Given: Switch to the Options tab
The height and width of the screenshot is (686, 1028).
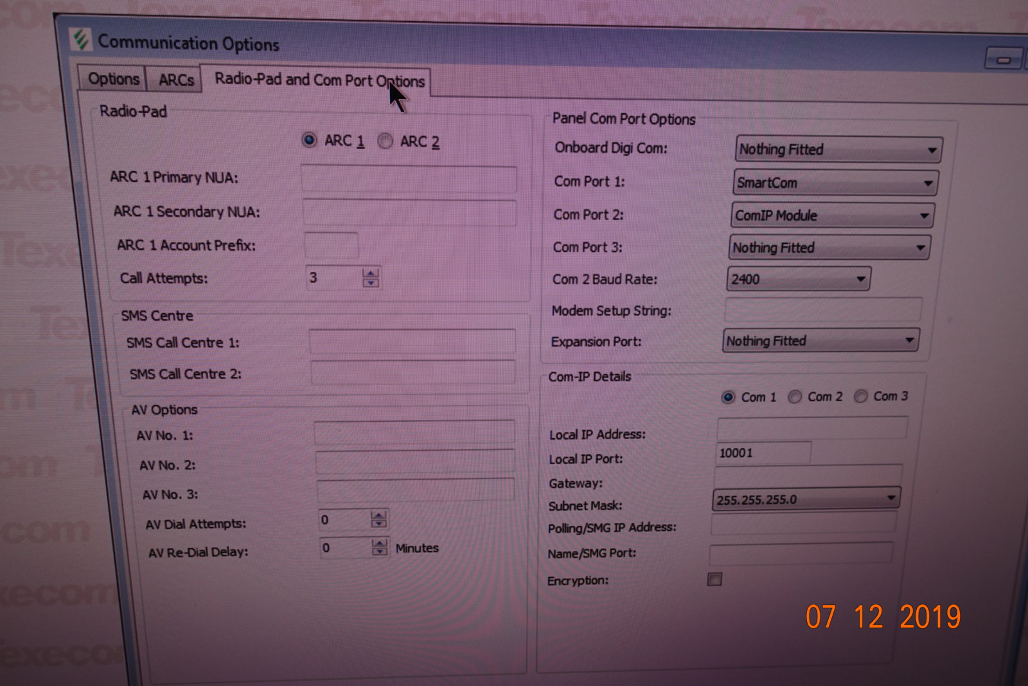Looking at the screenshot, I should point(113,79).
